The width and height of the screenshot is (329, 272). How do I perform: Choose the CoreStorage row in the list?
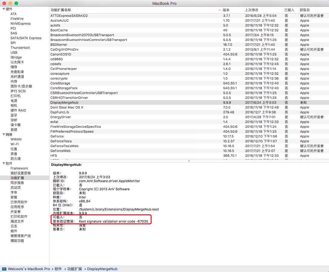(x=60, y=83)
